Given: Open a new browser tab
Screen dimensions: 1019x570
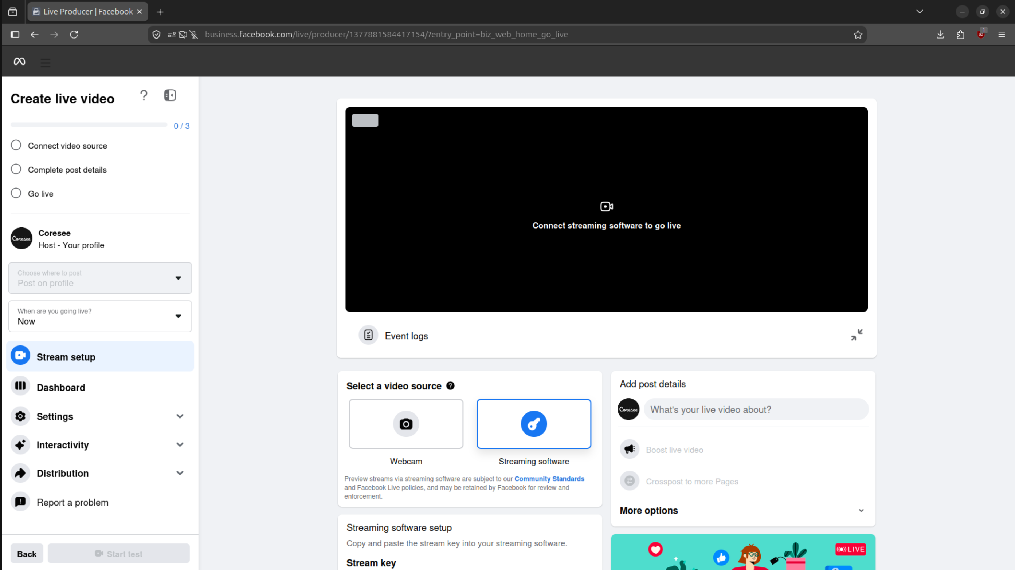Looking at the screenshot, I should pyautogui.click(x=160, y=12).
